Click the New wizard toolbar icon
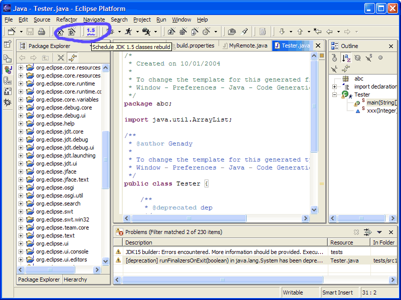Screen dimensions: 401x300 tap(12, 31)
